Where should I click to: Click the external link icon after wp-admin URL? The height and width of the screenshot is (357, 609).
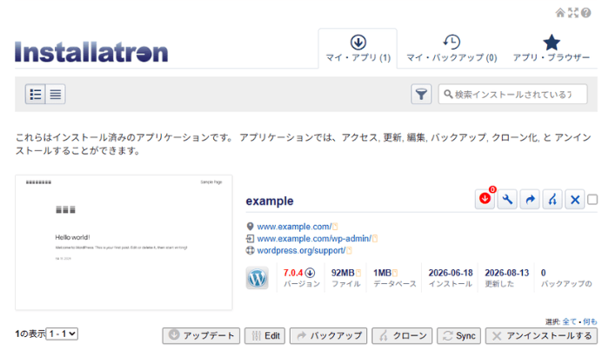[x=375, y=239]
